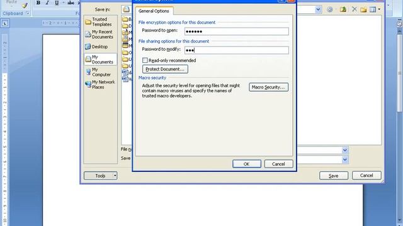
Task: Click the Protect Document button
Action: 165,69
